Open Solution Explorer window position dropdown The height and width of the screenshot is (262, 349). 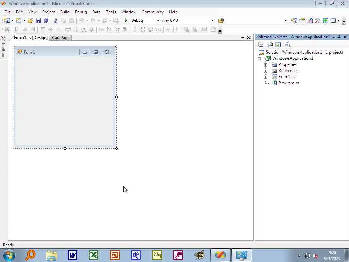click(333, 37)
